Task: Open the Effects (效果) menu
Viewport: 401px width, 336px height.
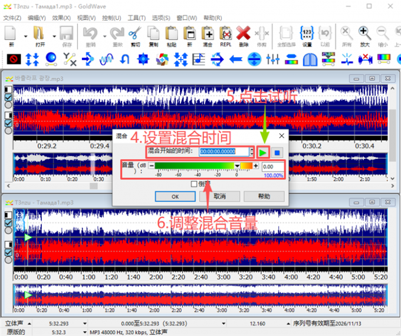Action: [x=61, y=18]
